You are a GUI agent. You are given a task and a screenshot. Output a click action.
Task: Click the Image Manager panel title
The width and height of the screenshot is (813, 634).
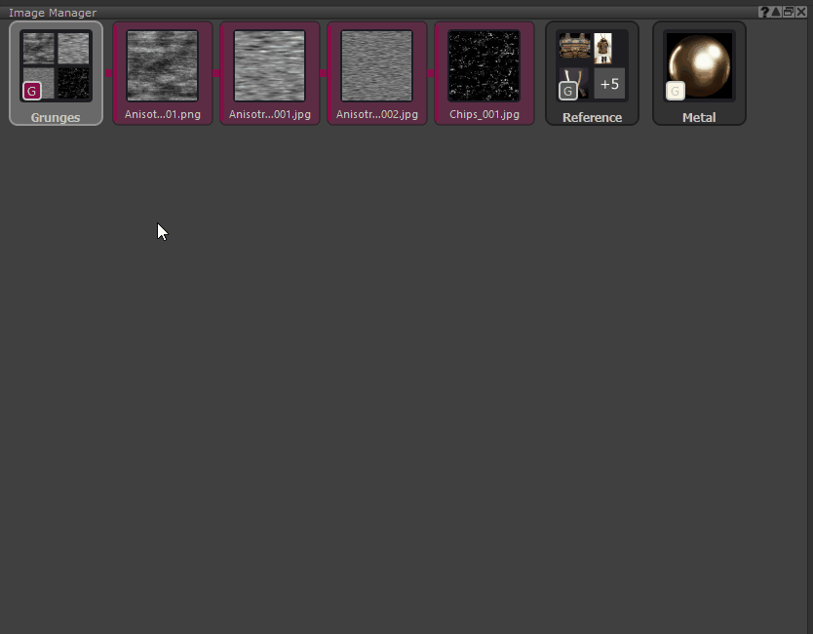[53, 13]
